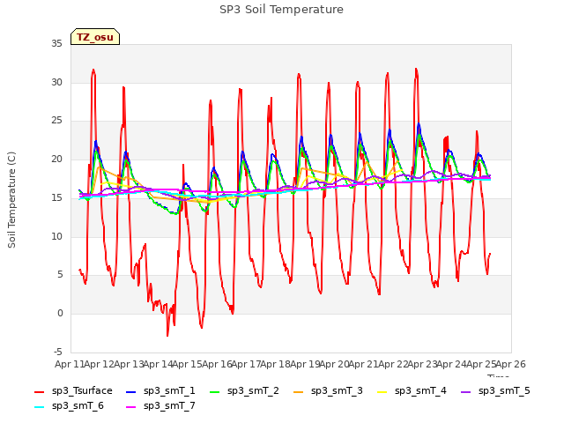Click the 15 y-axis tick label
564x423 pixels.
pos(56,197)
